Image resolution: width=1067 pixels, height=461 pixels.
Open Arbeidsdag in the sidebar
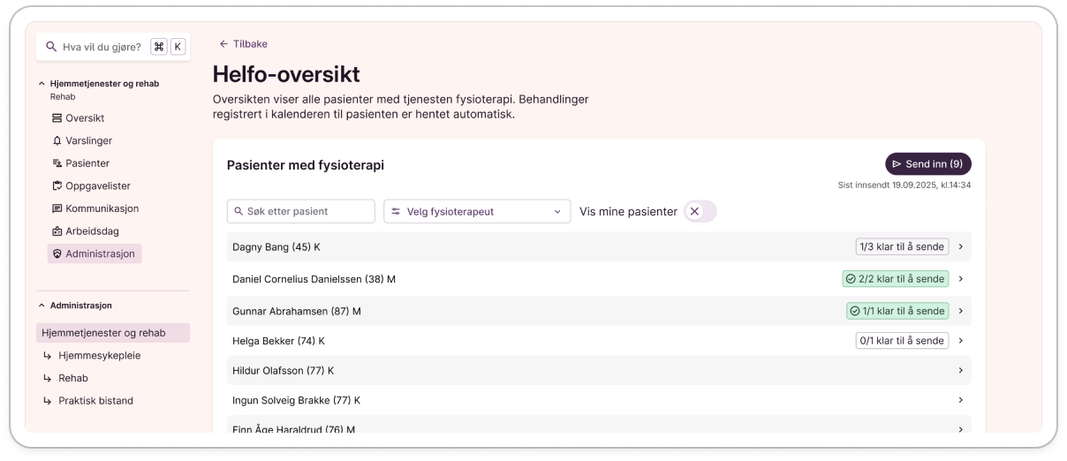point(91,231)
